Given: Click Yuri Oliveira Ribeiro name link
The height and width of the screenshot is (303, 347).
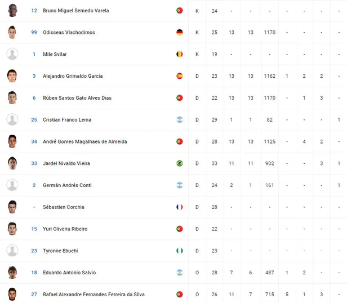Looking at the screenshot, I should (x=65, y=229).
